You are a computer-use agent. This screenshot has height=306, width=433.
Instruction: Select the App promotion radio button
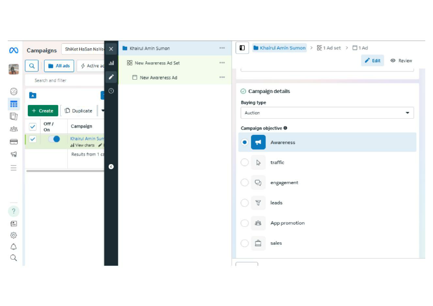click(245, 223)
